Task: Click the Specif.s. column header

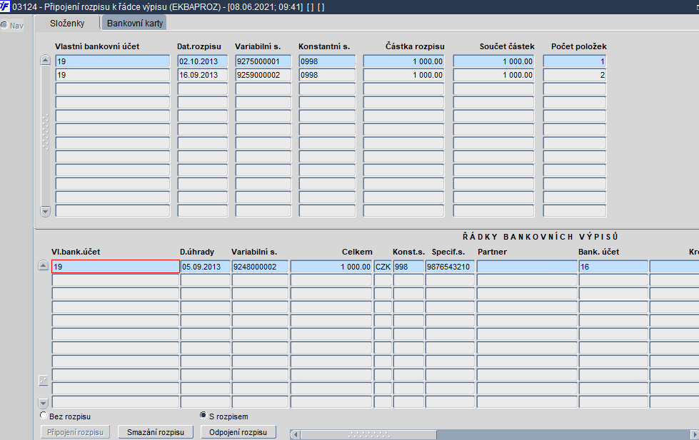Action: point(448,252)
